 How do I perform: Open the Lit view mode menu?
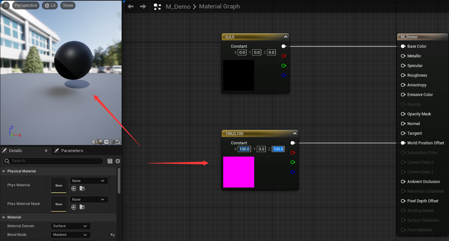point(50,5)
